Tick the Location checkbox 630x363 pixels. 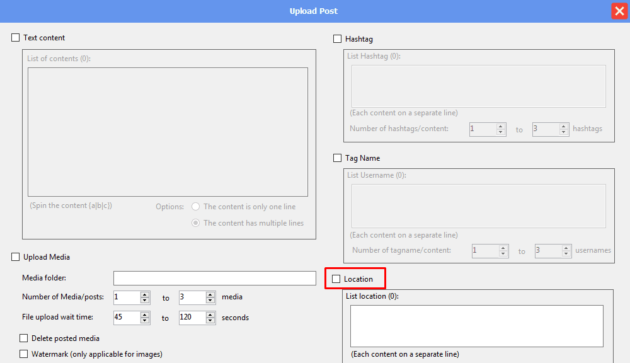(x=336, y=279)
